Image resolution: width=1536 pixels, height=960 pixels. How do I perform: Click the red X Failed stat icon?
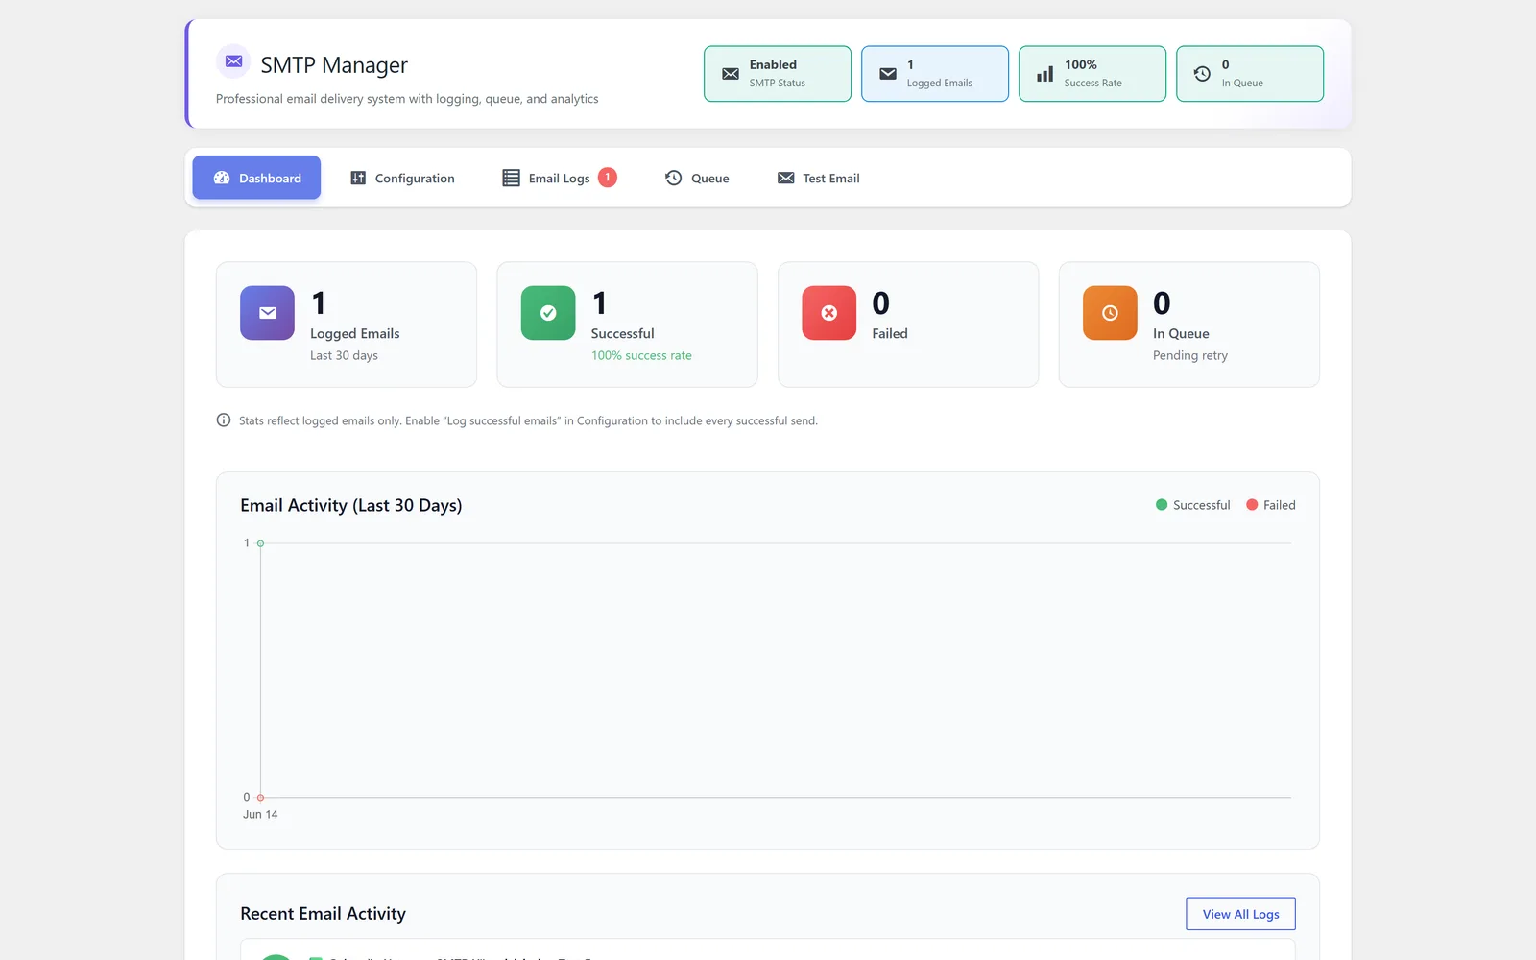[x=829, y=313]
